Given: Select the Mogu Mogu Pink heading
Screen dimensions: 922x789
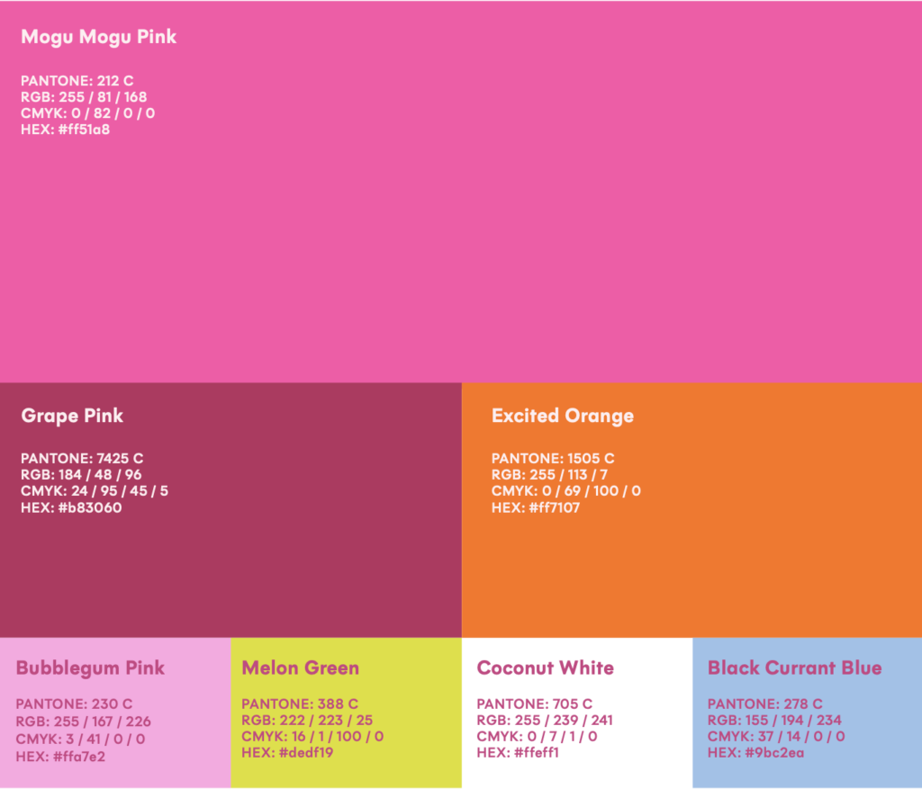Looking at the screenshot, I should [x=99, y=37].
